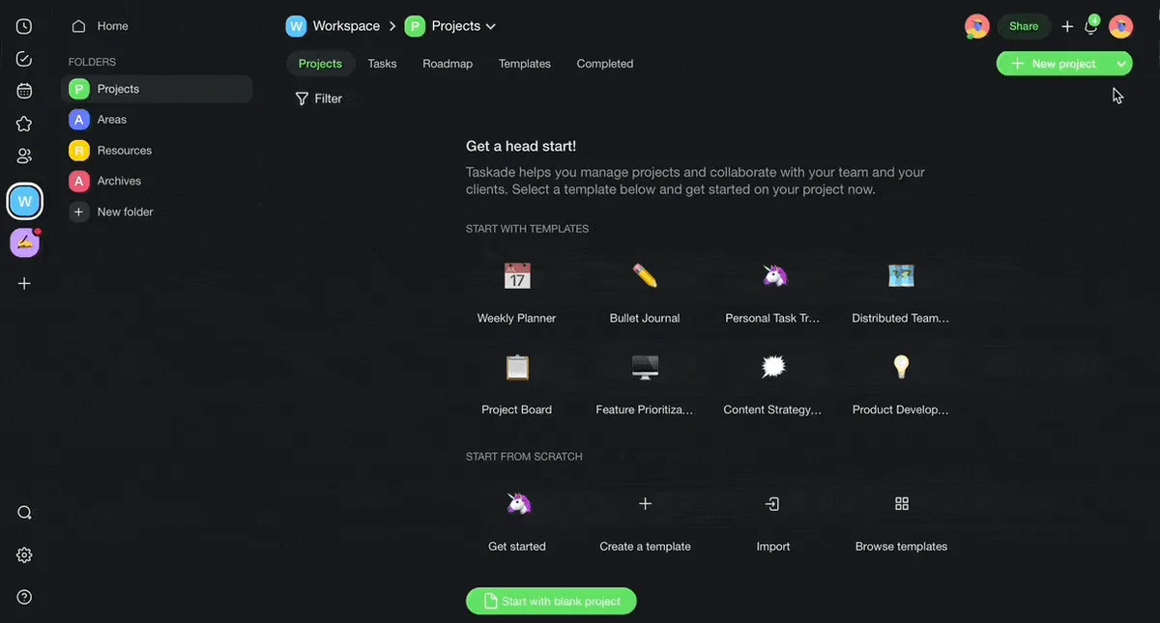Choose the Feature Prioritization template
Viewport: 1160px width, 623px height.
(x=645, y=384)
